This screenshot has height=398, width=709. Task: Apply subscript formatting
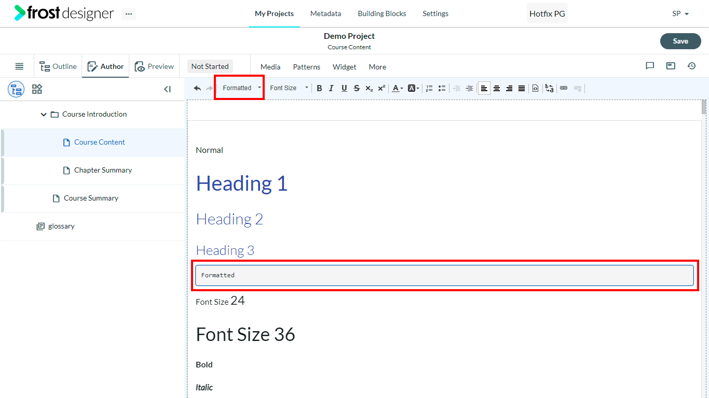tap(369, 88)
